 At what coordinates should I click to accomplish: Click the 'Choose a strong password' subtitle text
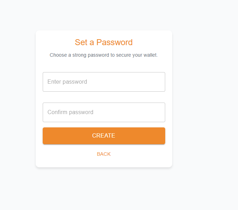coord(104,55)
